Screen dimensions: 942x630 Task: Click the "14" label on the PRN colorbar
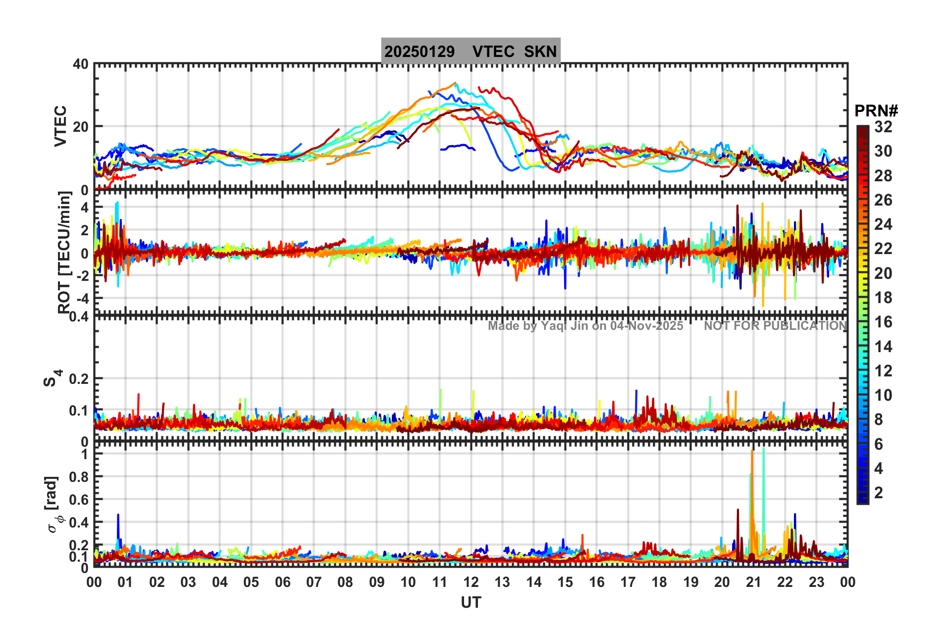pos(883,346)
